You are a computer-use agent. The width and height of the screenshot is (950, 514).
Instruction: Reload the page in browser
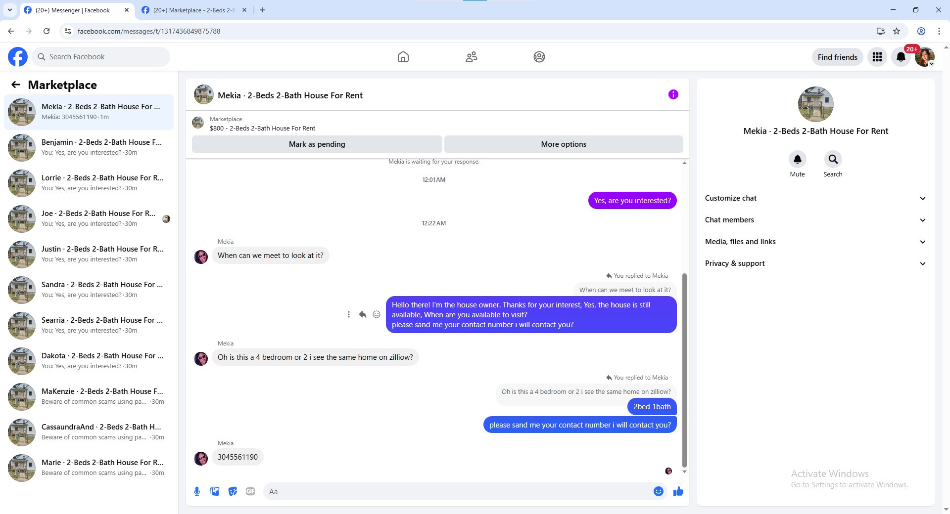47,31
